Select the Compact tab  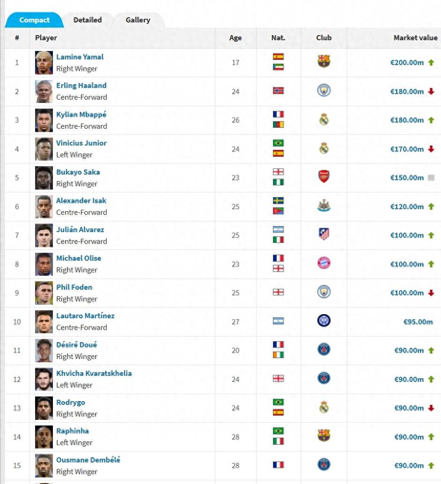(x=34, y=20)
